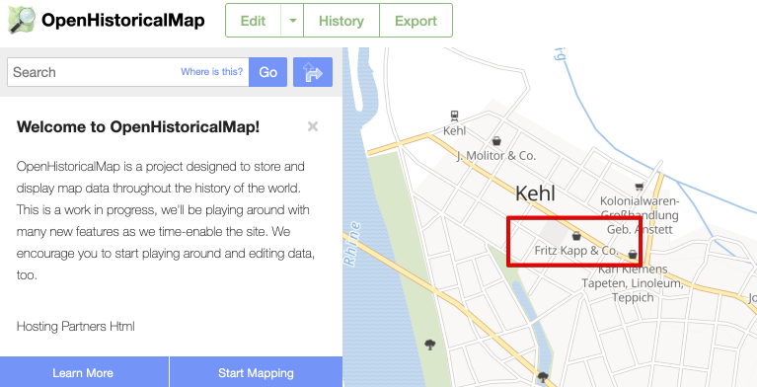Click the J. Molitor & Co. shop icon

(496, 141)
